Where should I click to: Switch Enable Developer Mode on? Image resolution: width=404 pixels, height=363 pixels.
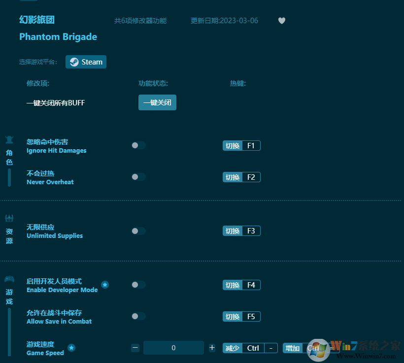[138, 285]
